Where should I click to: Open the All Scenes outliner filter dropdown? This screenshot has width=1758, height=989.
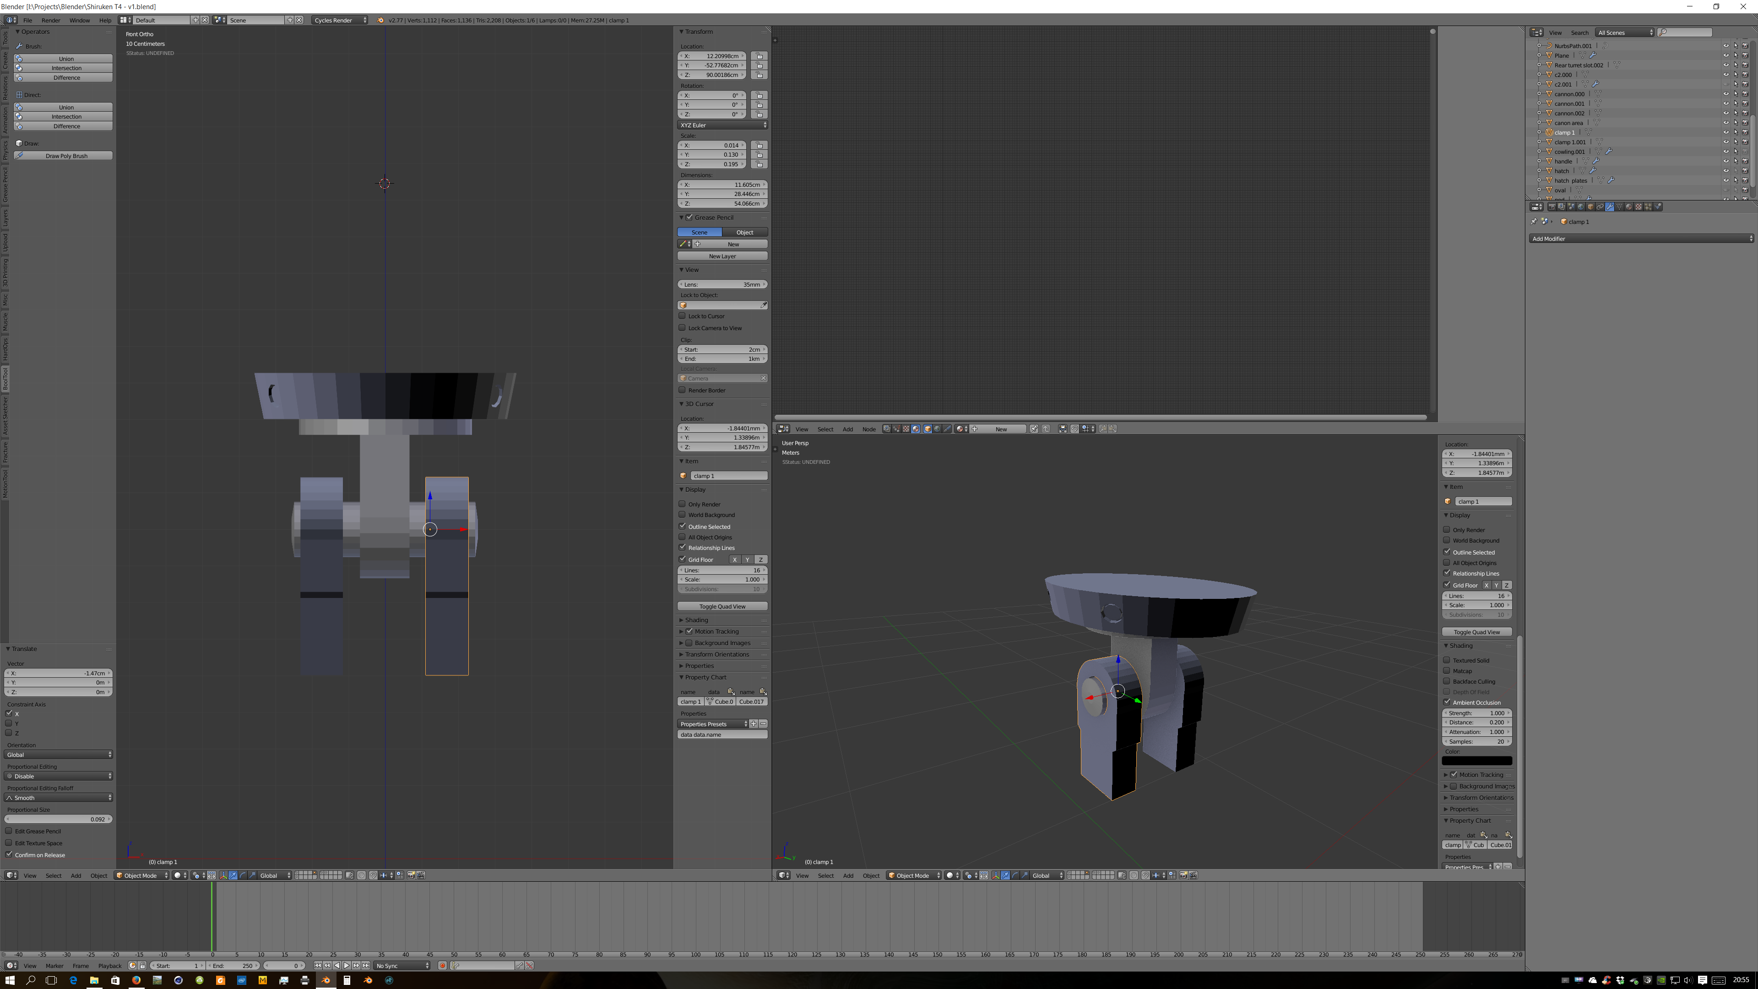1625,32
